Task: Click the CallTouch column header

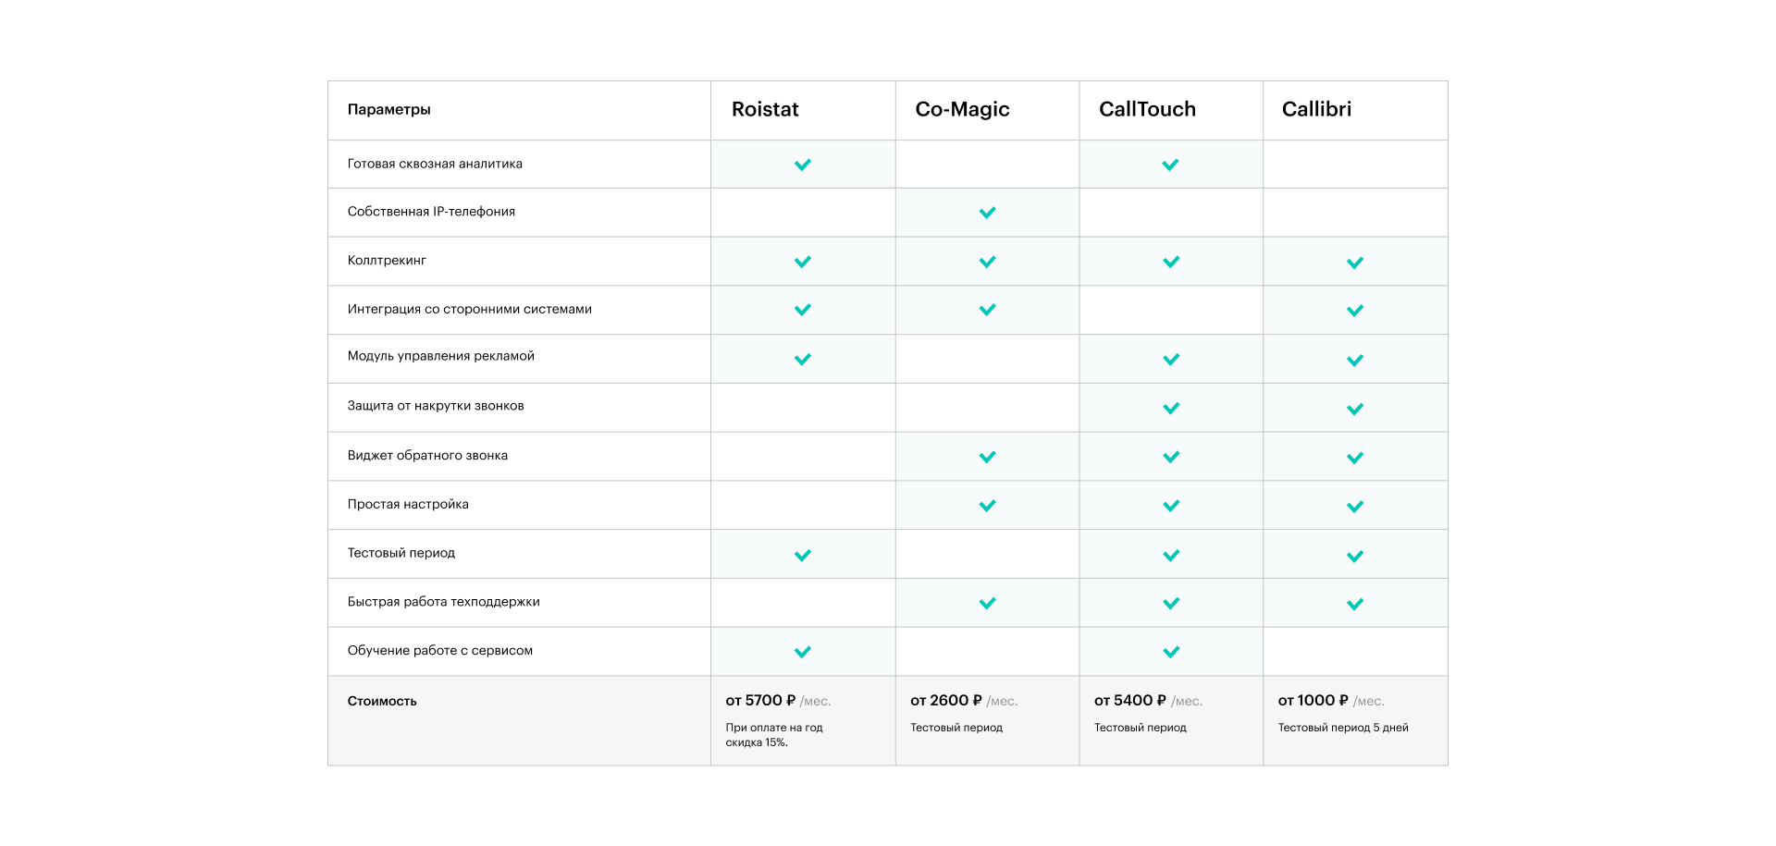Action: (x=1147, y=109)
